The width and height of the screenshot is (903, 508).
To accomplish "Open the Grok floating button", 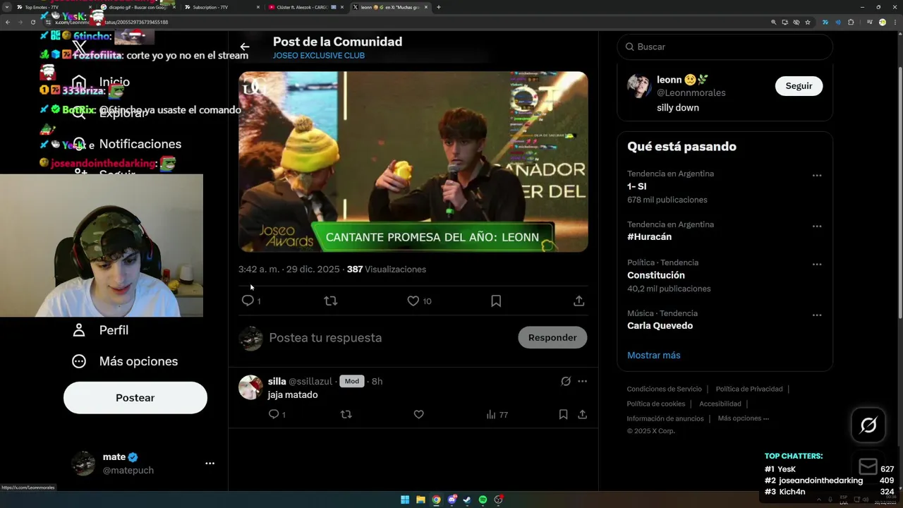I will tap(868, 425).
